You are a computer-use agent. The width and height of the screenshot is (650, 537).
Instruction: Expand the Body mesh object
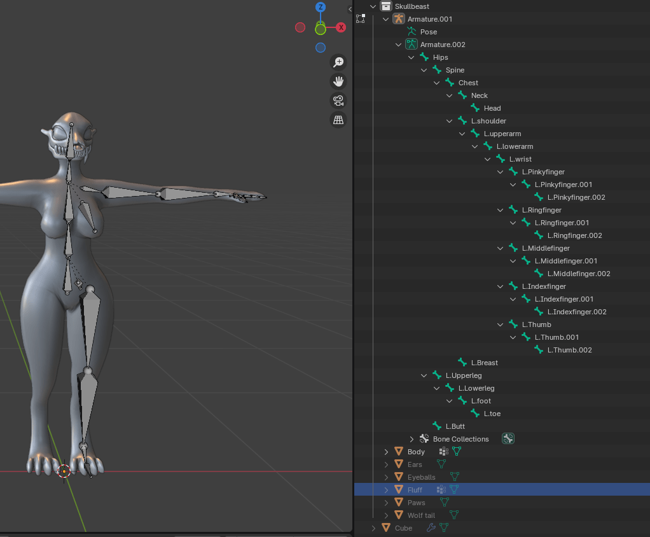386,452
